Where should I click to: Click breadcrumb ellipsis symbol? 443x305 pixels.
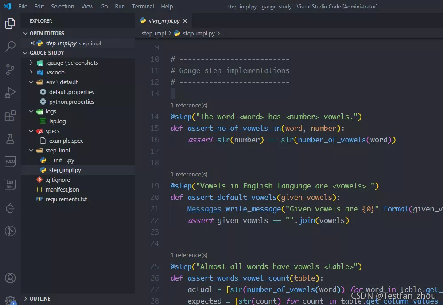tap(224, 33)
